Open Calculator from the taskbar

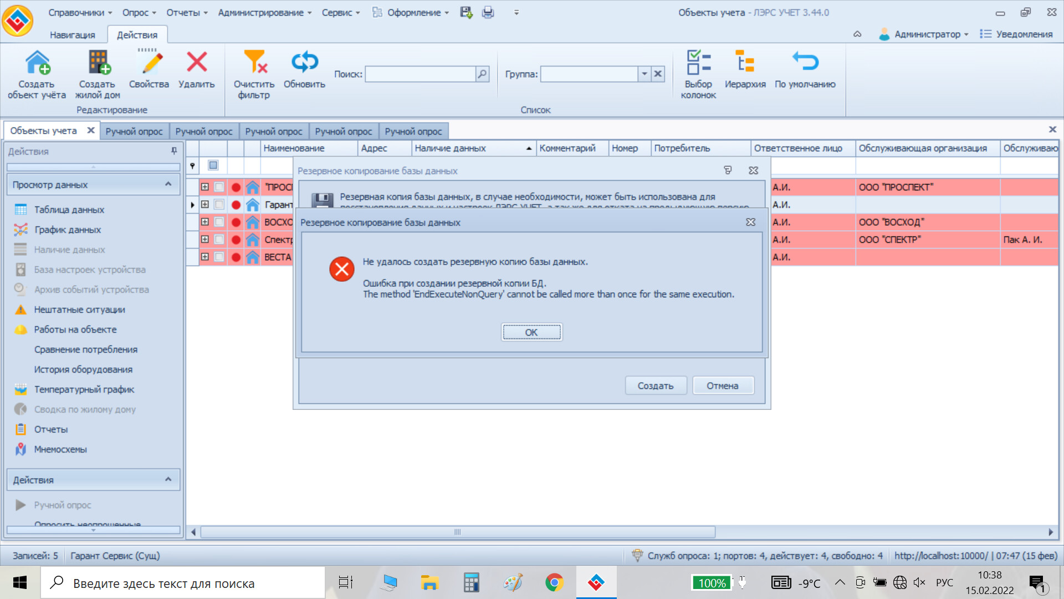[471, 582]
